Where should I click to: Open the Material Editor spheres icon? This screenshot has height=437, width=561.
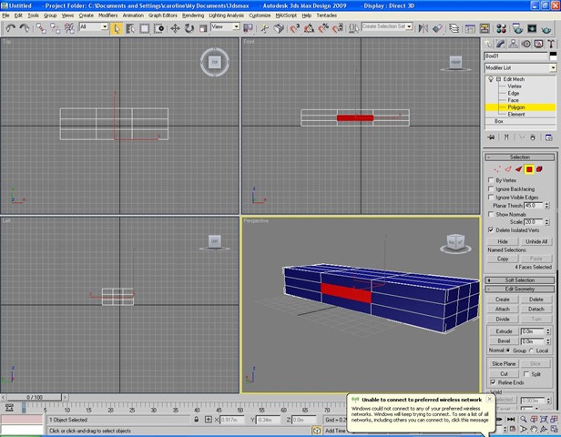click(x=501, y=28)
